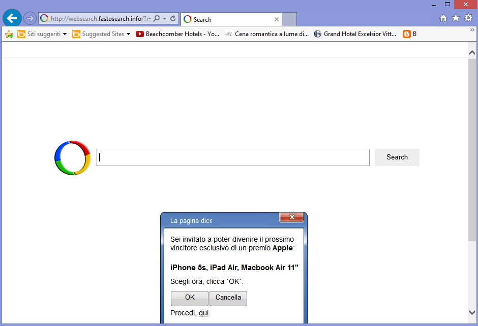Select the websearch.fastosearch.info URL field

tap(101, 19)
